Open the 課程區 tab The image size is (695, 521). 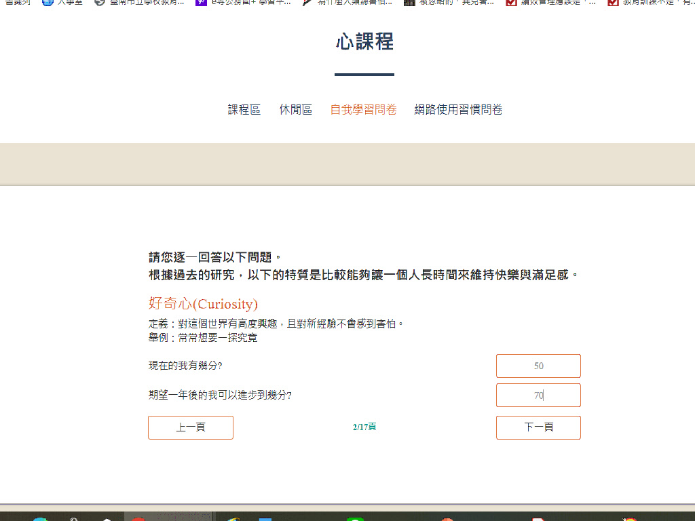pos(244,110)
